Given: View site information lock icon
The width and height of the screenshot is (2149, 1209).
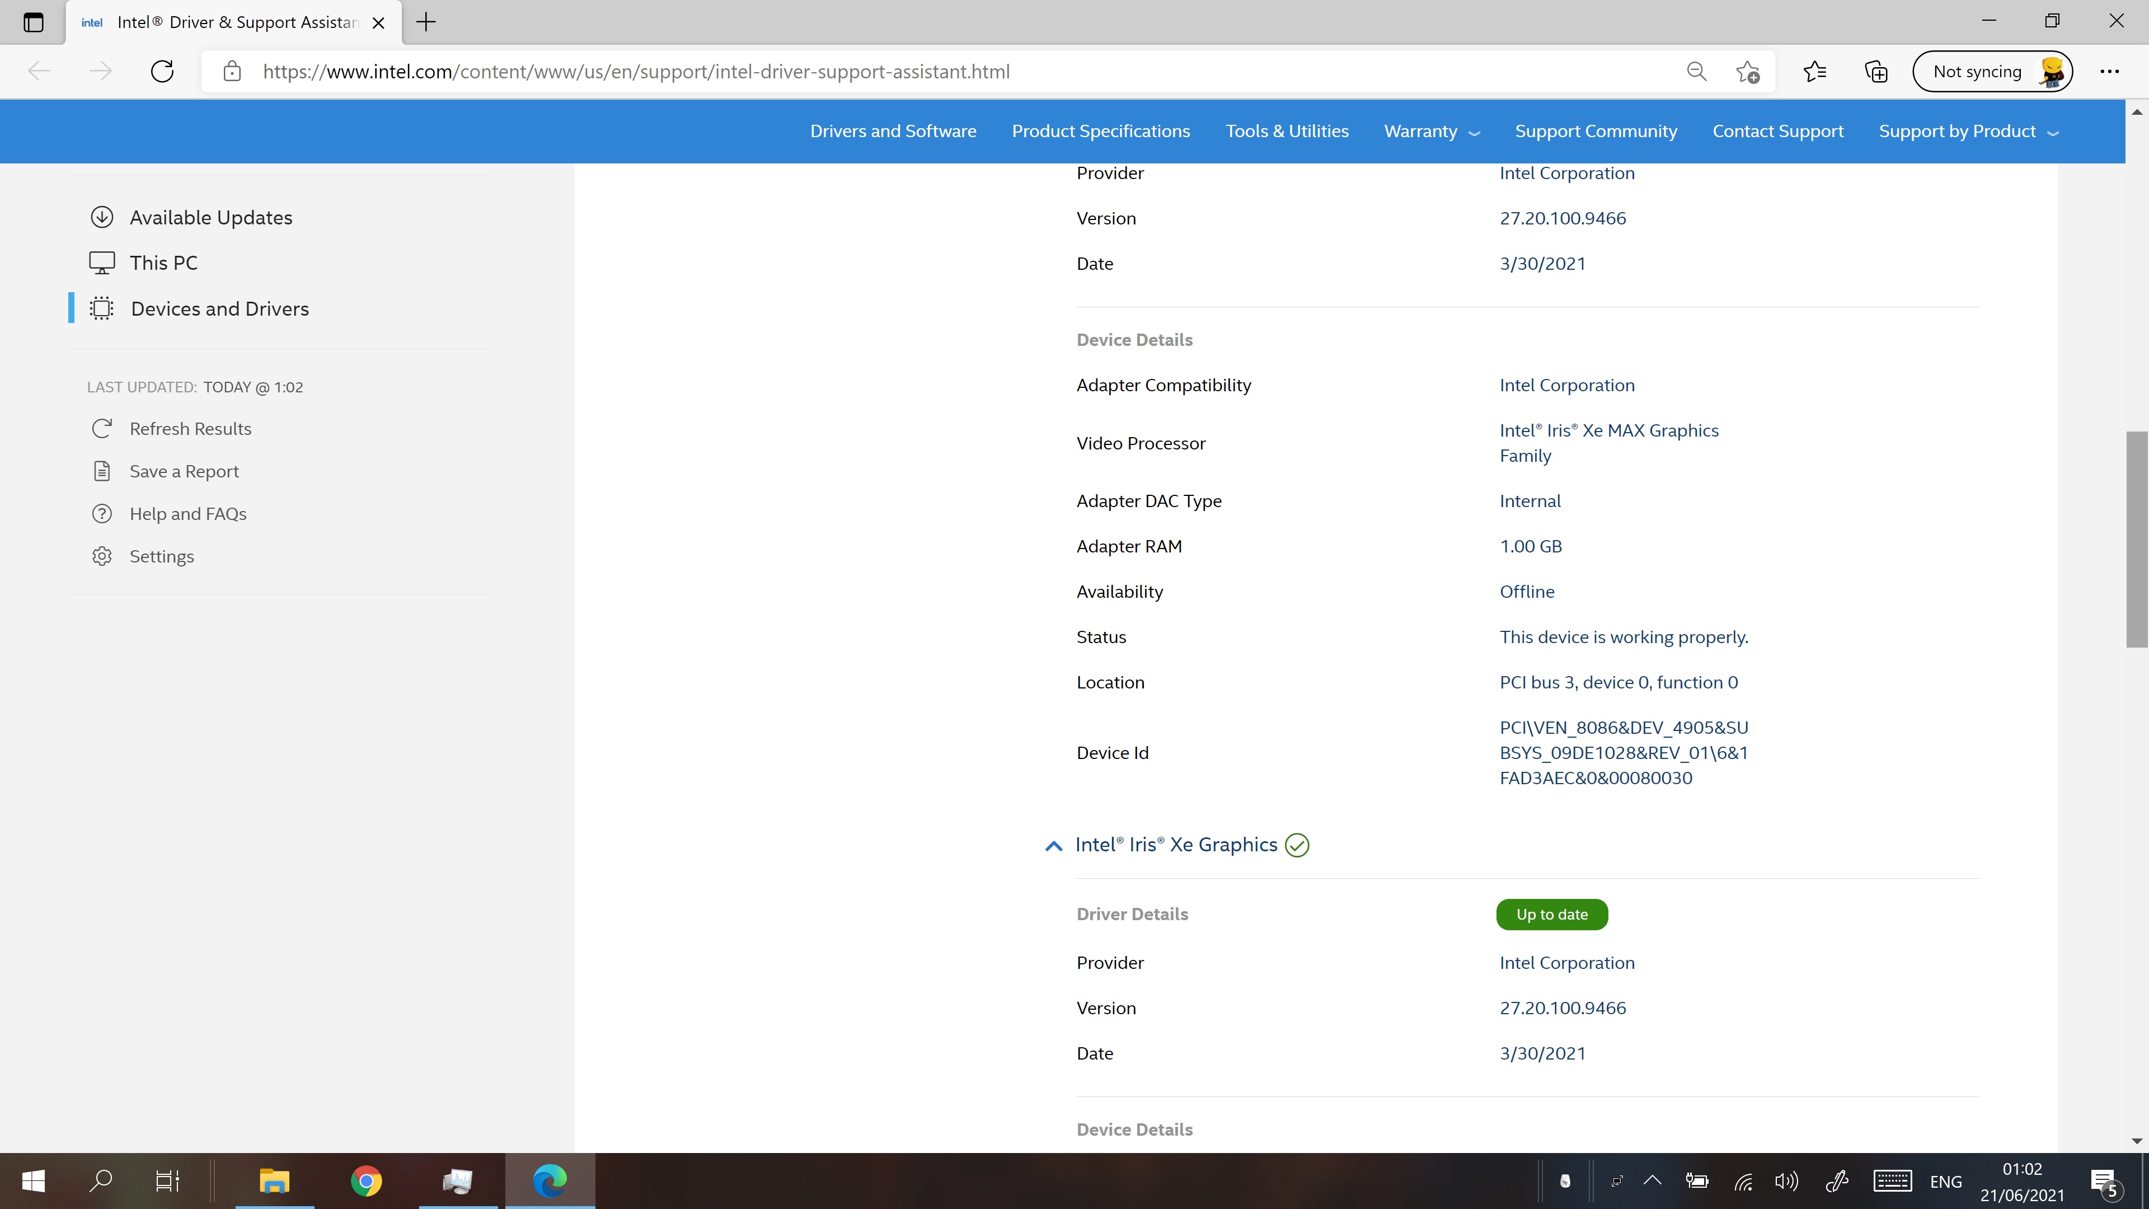Looking at the screenshot, I should click(232, 72).
